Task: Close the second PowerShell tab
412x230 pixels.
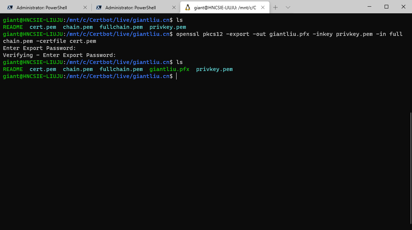Action: 174,8
